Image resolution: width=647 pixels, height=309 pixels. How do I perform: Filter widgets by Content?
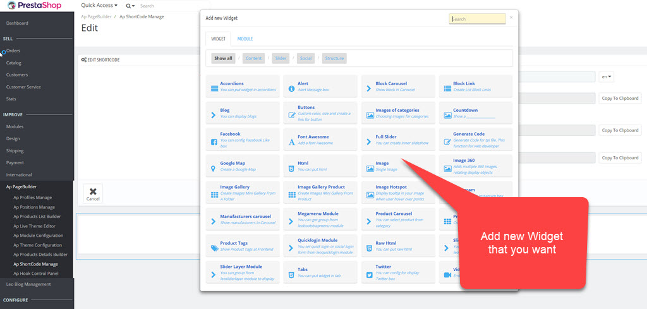(x=254, y=58)
